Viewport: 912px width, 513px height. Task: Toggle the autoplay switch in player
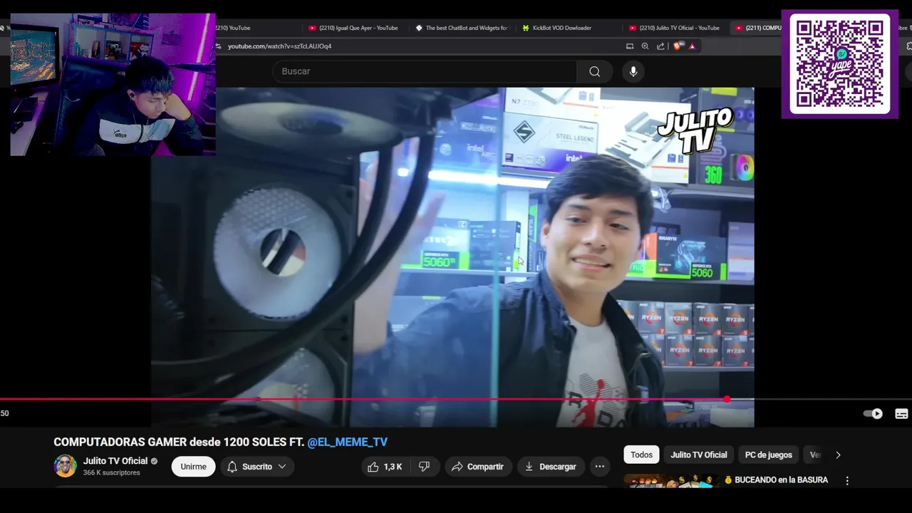(873, 414)
